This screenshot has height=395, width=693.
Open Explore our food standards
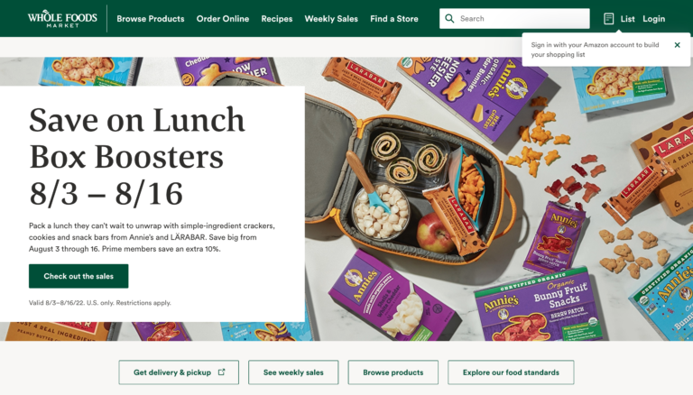click(x=511, y=372)
